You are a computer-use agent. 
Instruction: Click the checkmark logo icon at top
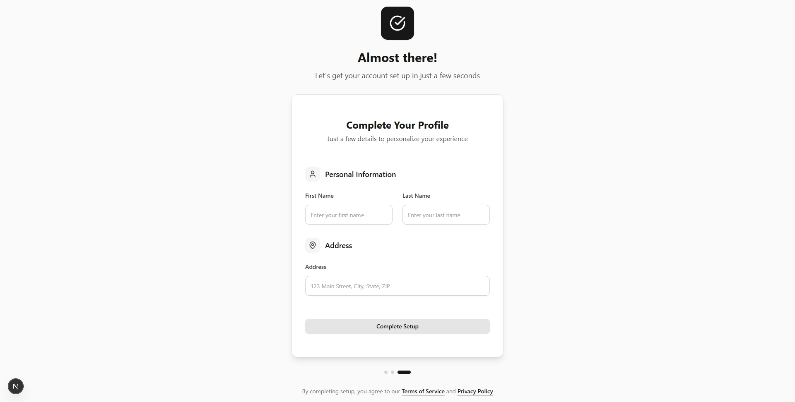[397, 23]
